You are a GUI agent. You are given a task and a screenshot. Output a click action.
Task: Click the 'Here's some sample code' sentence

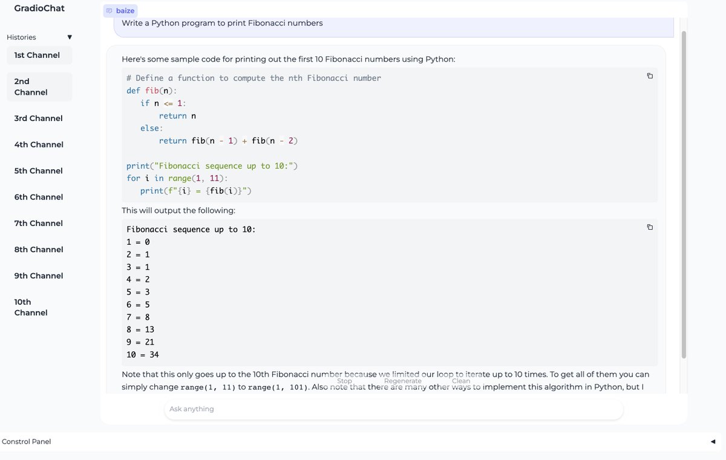[x=289, y=59]
